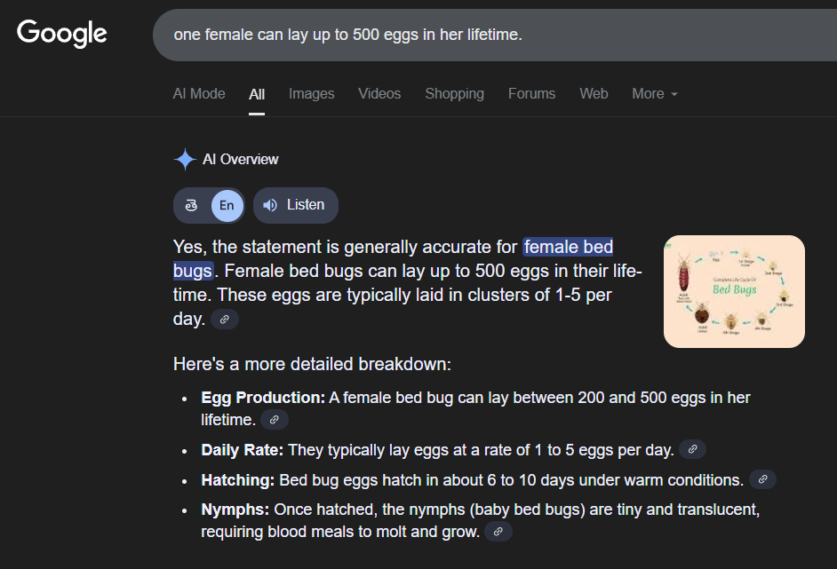Open the AI Mode tab

tap(198, 93)
